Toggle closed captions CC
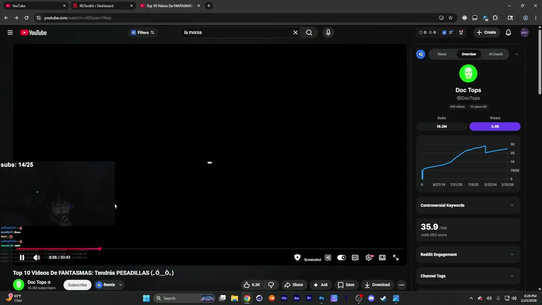Image resolution: width=542 pixels, height=305 pixels. (x=355, y=258)
